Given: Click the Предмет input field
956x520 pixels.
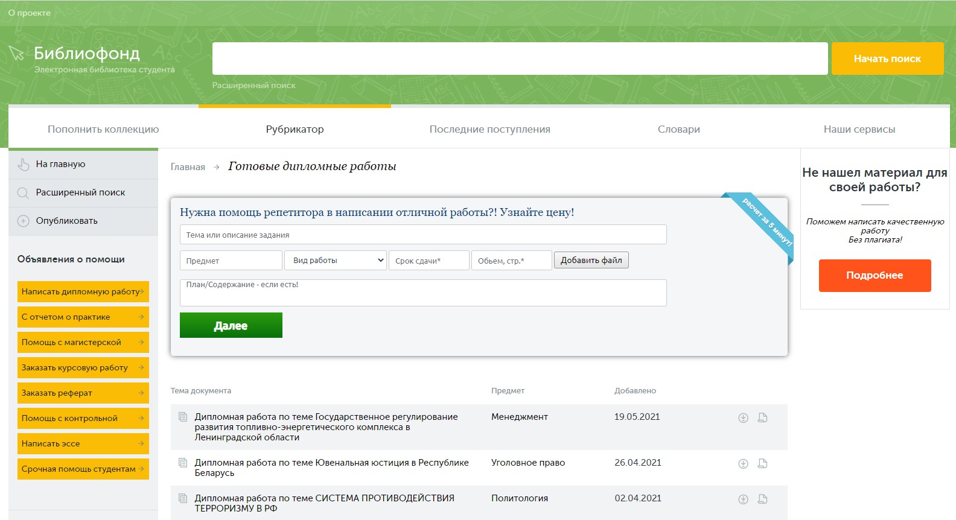Looking at the screenshot, I should point(231,261).
